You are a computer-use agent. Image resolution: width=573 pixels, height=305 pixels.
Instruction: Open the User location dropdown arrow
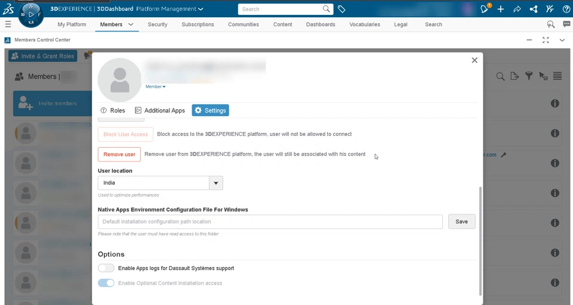(216, 183)
